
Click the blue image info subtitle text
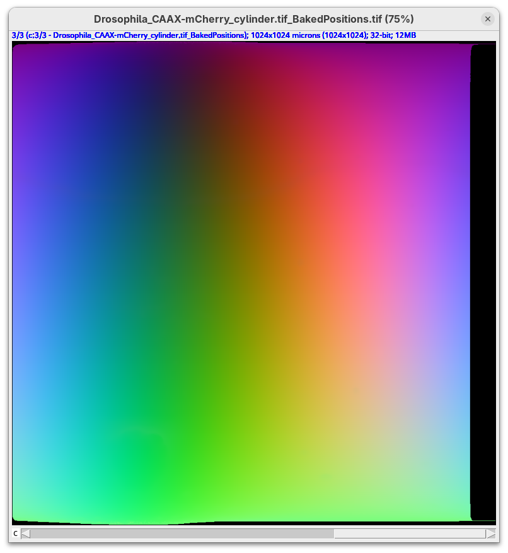tap(214, 35)
